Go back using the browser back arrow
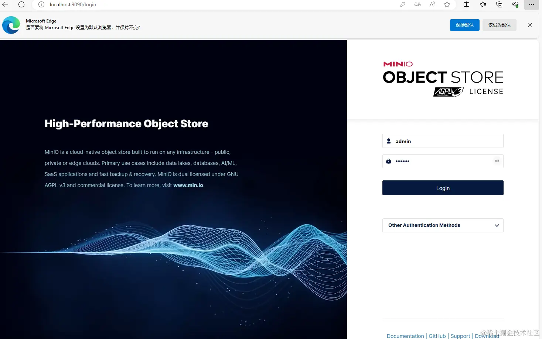Viewport: 542px width, 339px height. click(x=5, y=4)
